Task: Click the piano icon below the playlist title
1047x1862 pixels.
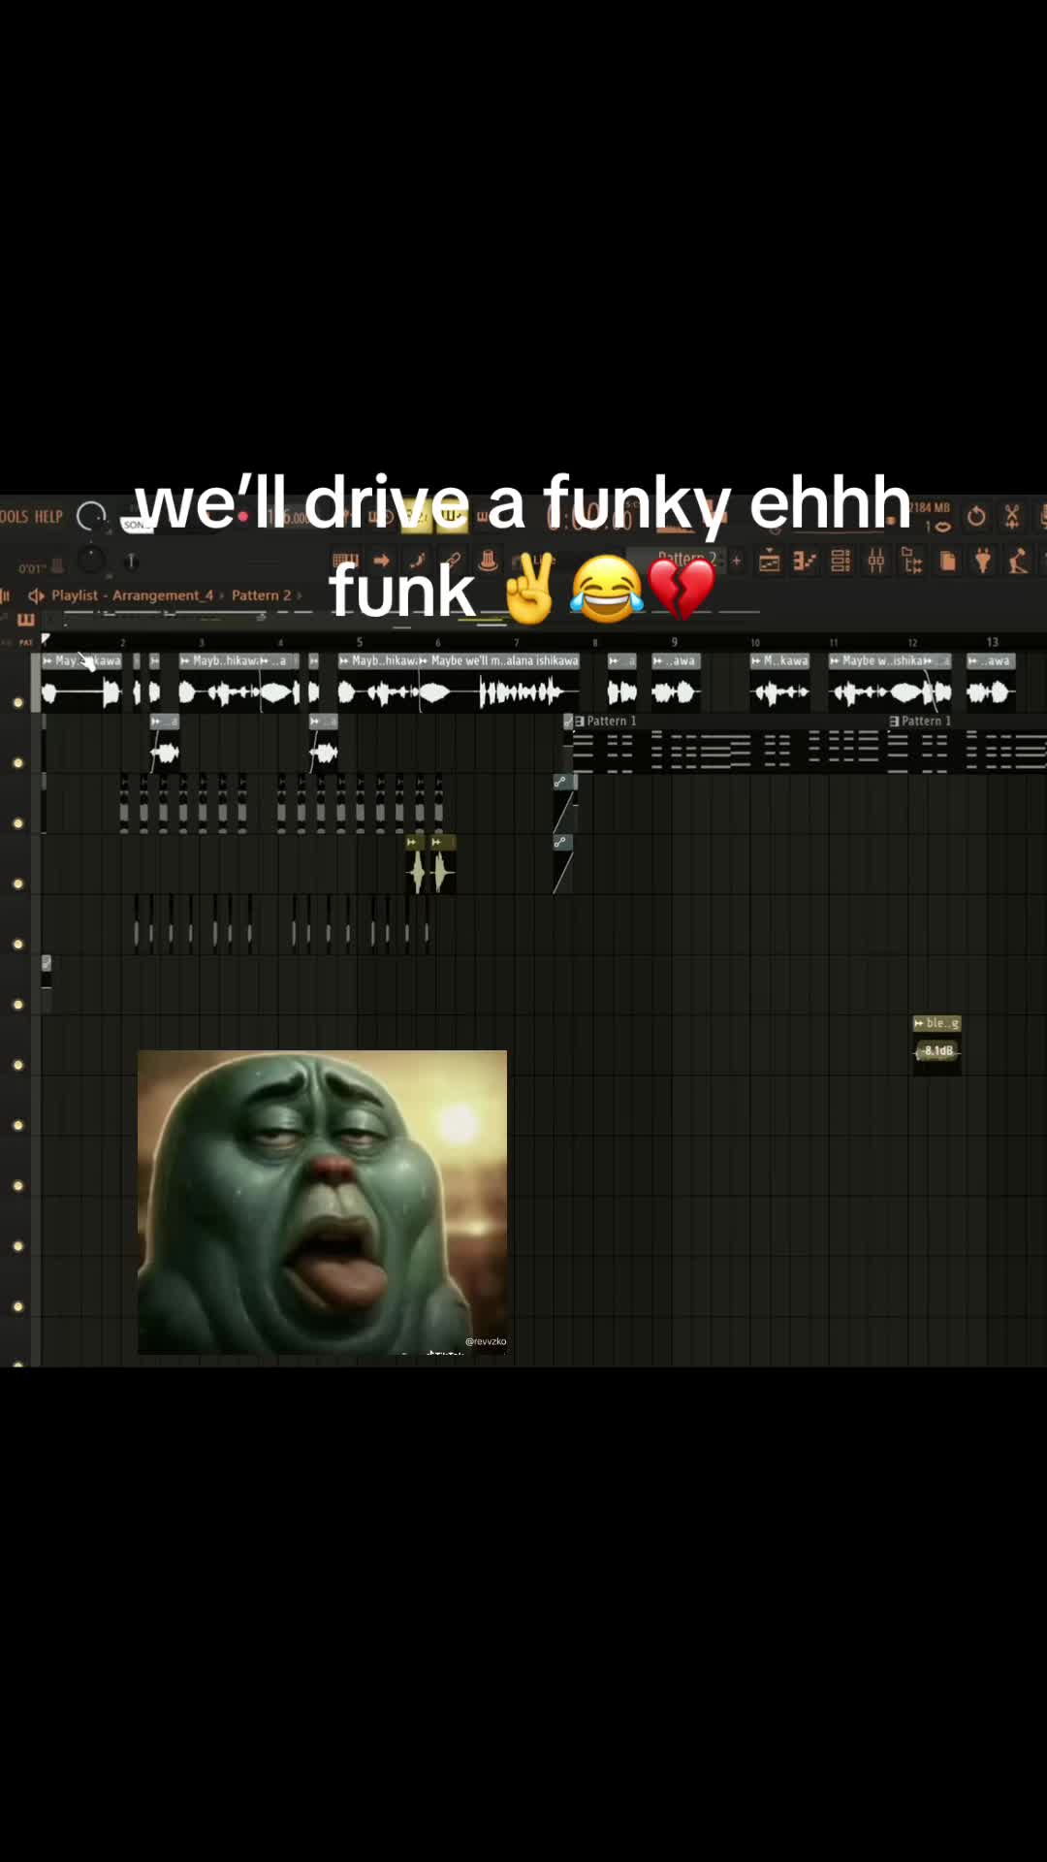Action: 25,620
